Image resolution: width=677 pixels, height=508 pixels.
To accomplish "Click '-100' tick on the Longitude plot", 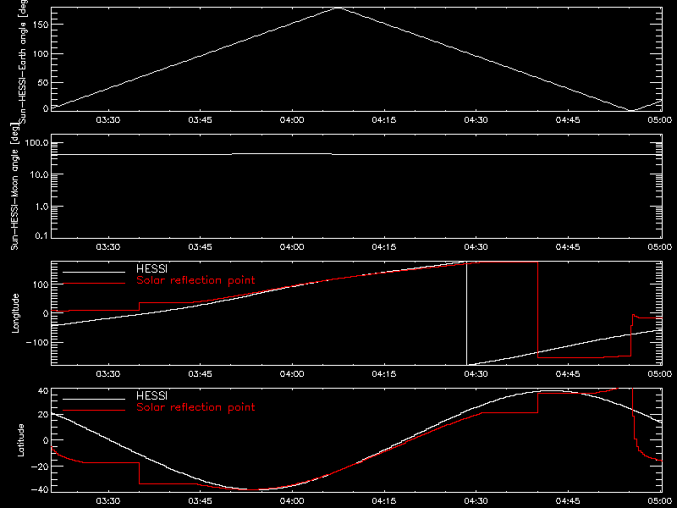I will 37,342.
